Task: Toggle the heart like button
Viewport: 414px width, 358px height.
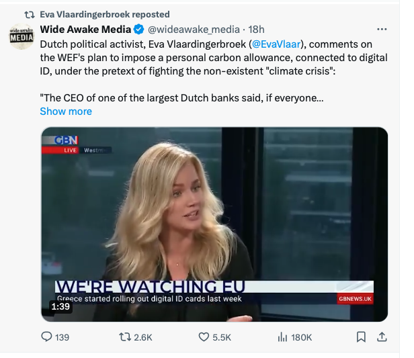Action: (204, 337)
